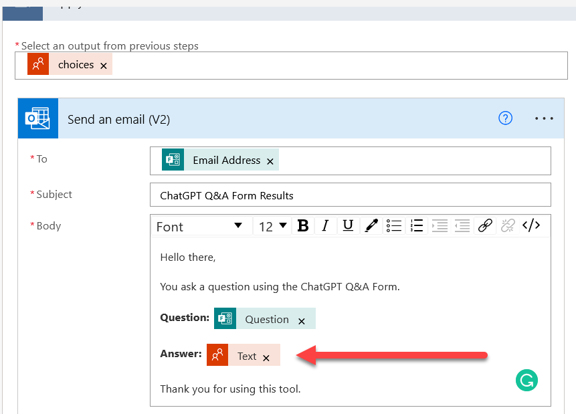Click into the To field empty area
Screen dimensions: 576x414
click(413, 161)
